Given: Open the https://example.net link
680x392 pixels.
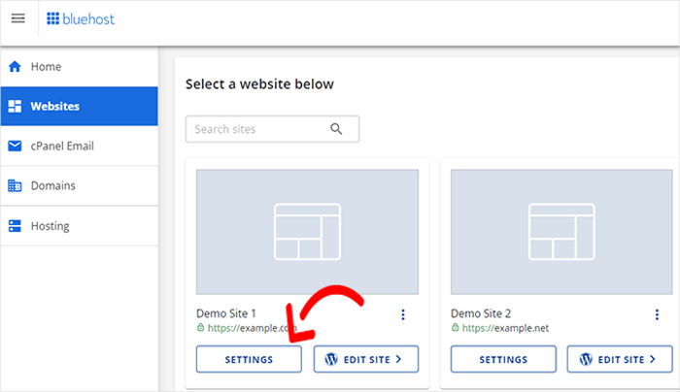Looking at the screenshot, I should pyautogui.click(x=505, y=328).
